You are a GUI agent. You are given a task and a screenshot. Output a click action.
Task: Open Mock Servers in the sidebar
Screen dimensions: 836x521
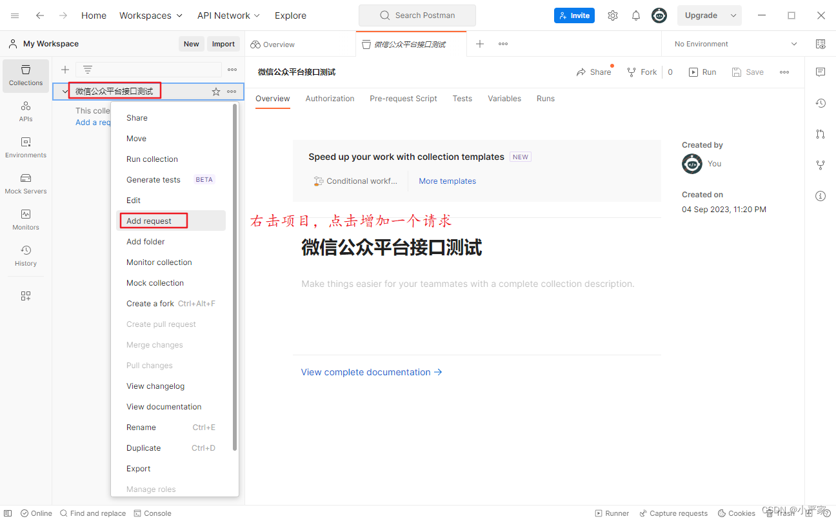(26, 184)
